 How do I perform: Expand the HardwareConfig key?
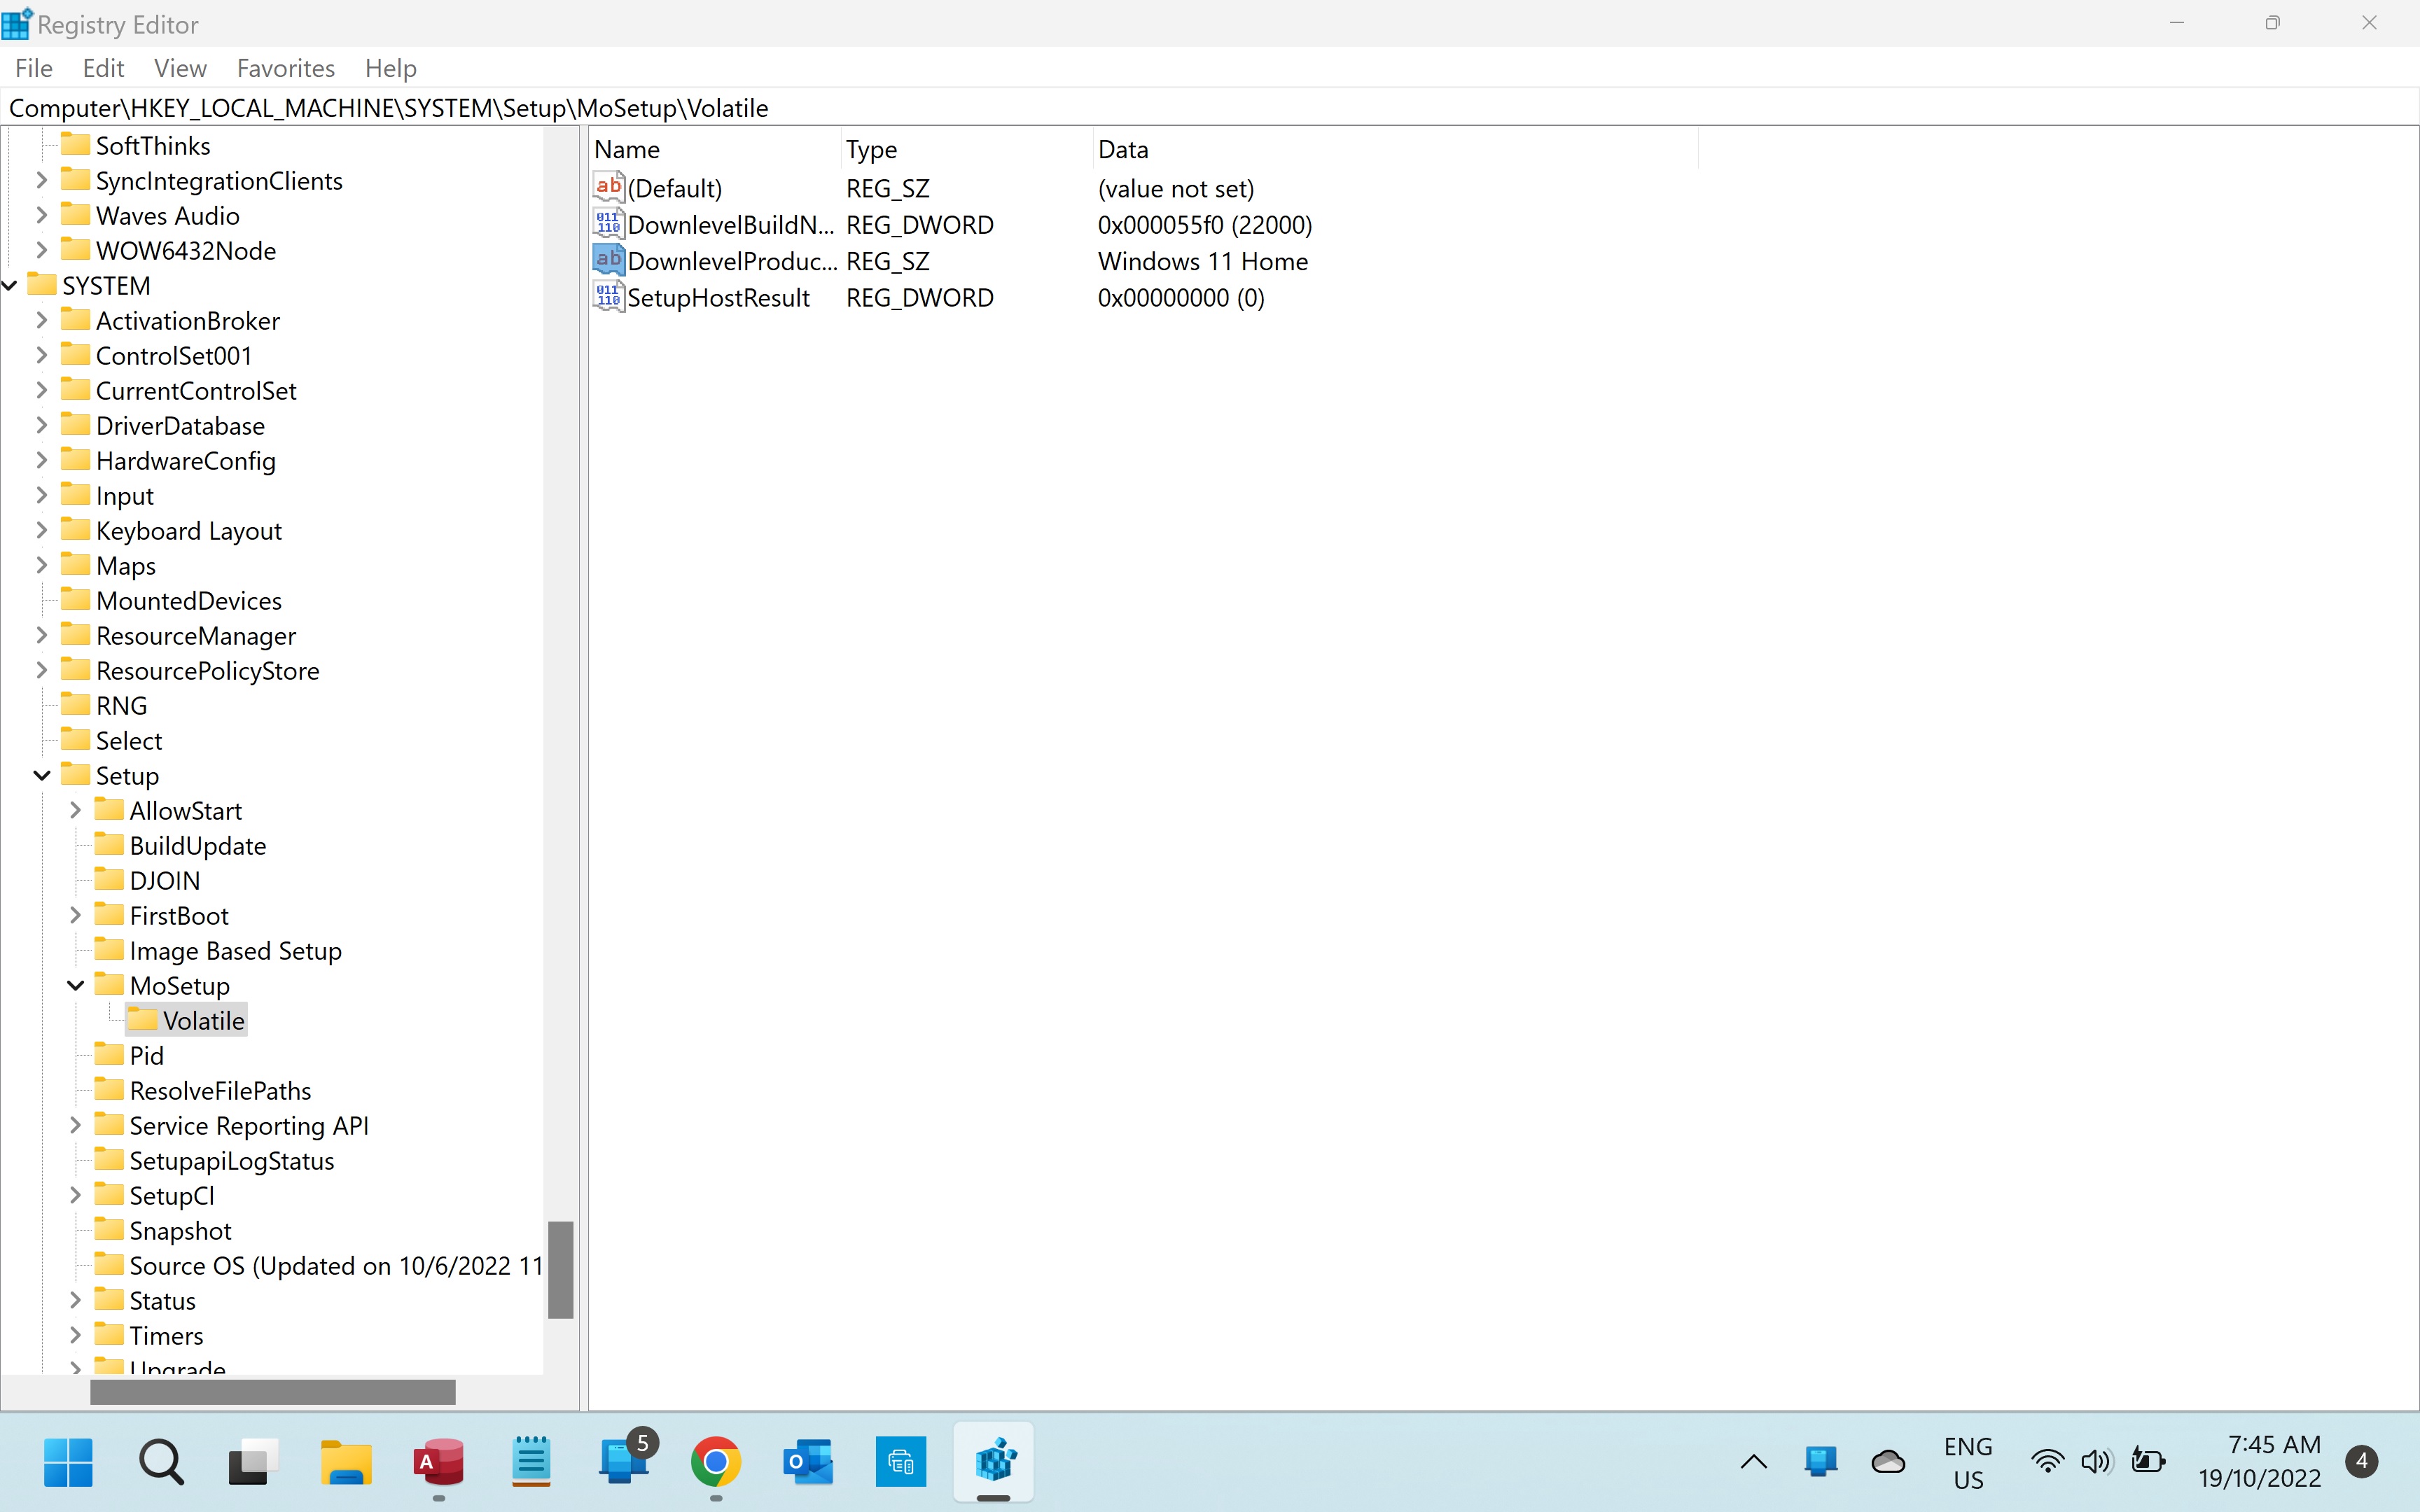click(42, 460)
